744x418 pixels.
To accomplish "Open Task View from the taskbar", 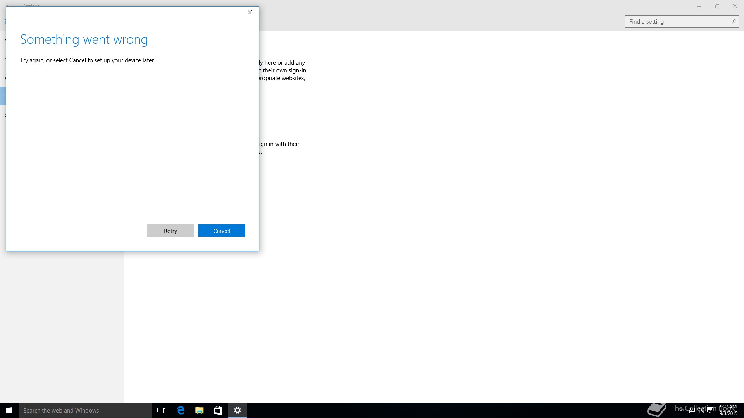I will (161, 410).
